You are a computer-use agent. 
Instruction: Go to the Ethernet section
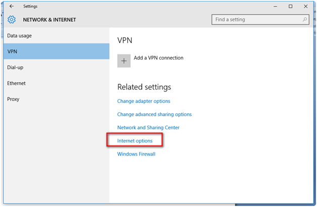[16, 83]
